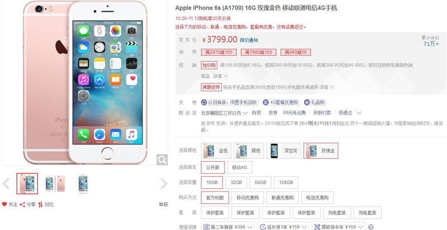The height and width of the screenshot is (230, 447).
Task: Click the heart 关注 favorite icon
Action: (4, 204)
